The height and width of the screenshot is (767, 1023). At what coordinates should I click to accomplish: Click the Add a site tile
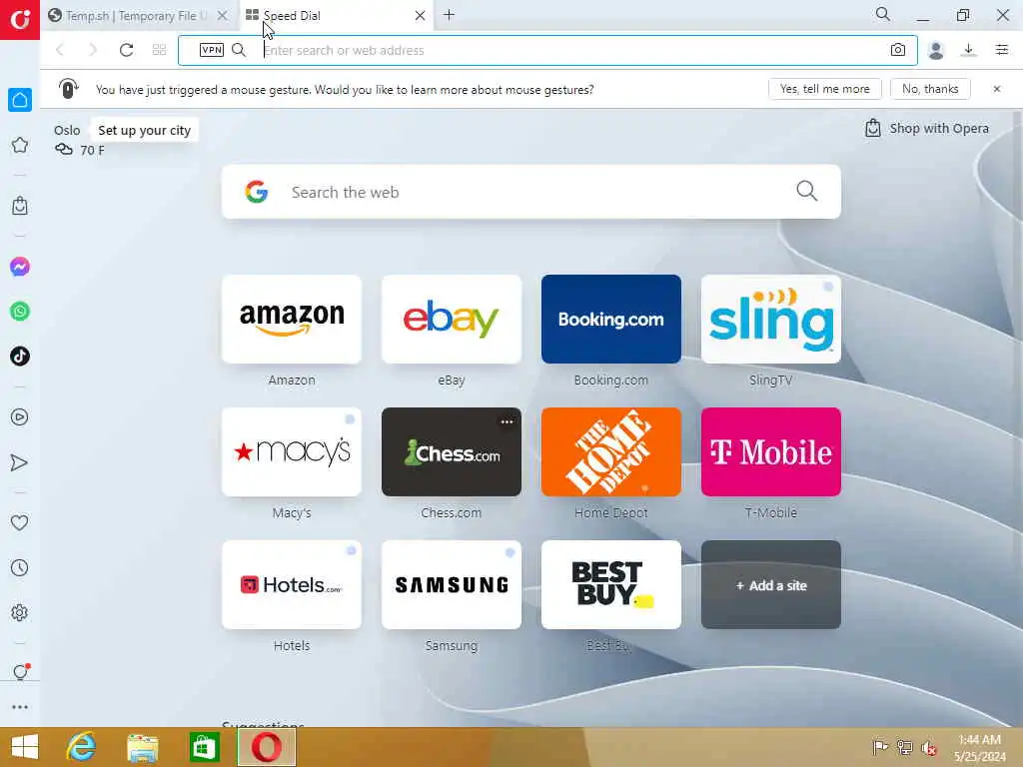tap(771, 585)
